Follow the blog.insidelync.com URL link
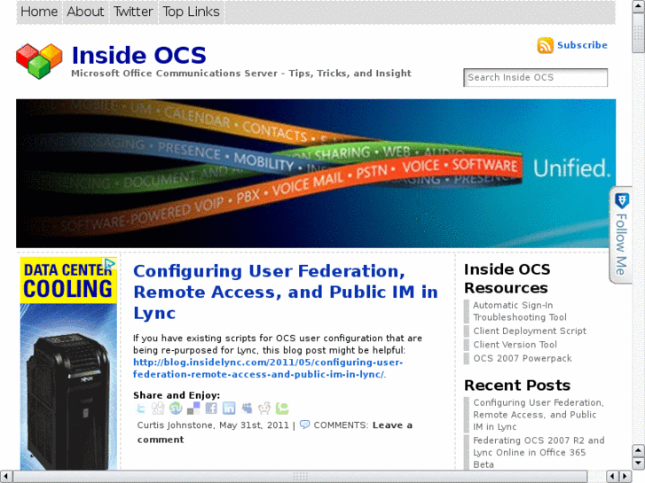 coord(268,369)
